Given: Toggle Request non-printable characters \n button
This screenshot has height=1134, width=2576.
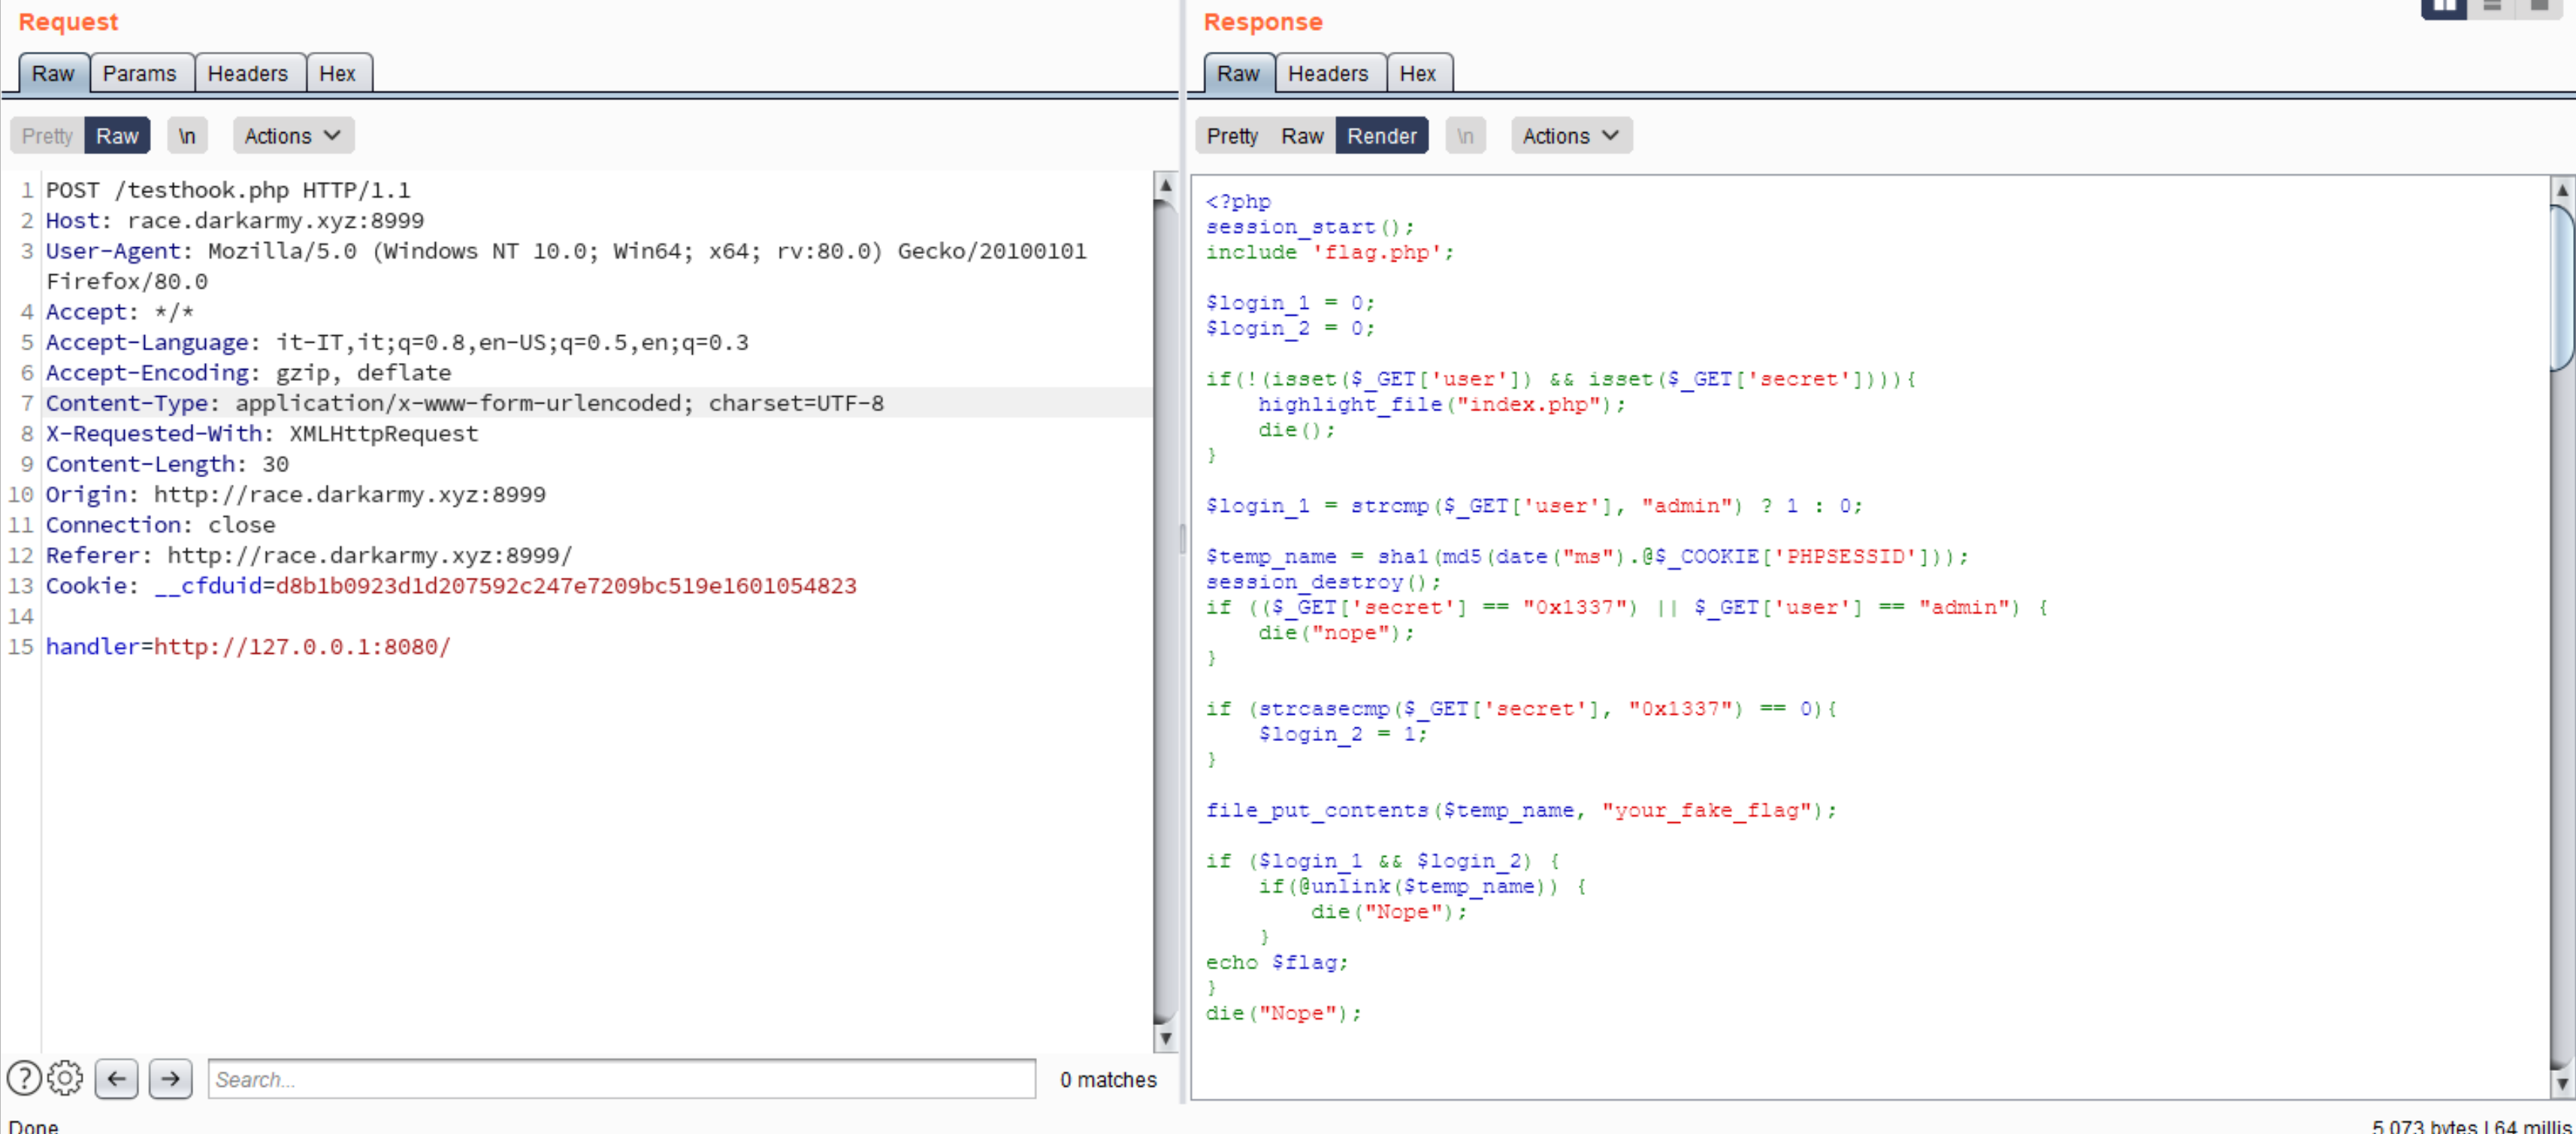Looking at the screenshot, I should 187,136.
